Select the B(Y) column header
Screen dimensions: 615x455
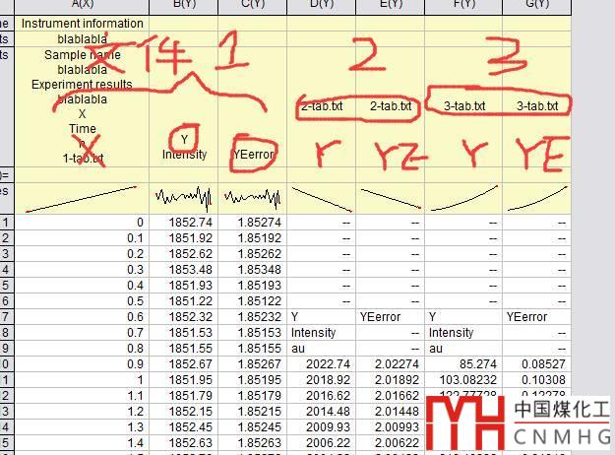(x=184, y=5)
